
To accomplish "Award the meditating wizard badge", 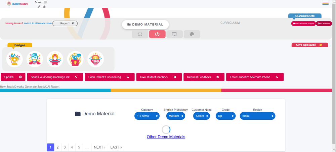I will (55, 59).
